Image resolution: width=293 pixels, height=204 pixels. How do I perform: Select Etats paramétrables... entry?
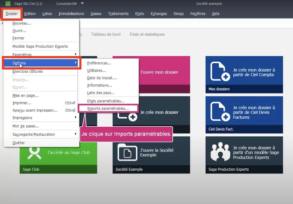click(108, 101)
